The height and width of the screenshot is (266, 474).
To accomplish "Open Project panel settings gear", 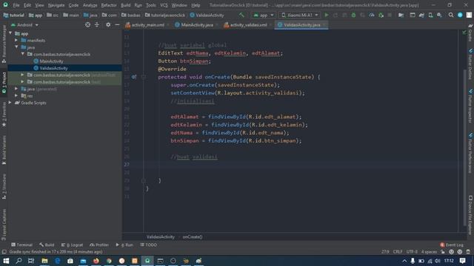I will pos(108,24).
